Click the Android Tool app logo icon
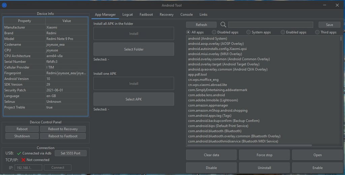Viewport: 345px width, 175px height. 4,5
